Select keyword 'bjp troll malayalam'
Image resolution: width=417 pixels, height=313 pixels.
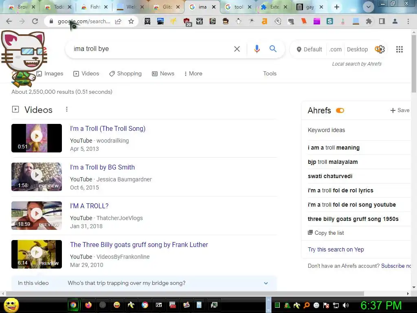333,162
